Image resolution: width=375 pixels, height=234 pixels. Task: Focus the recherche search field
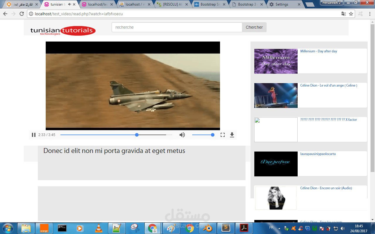177,27
